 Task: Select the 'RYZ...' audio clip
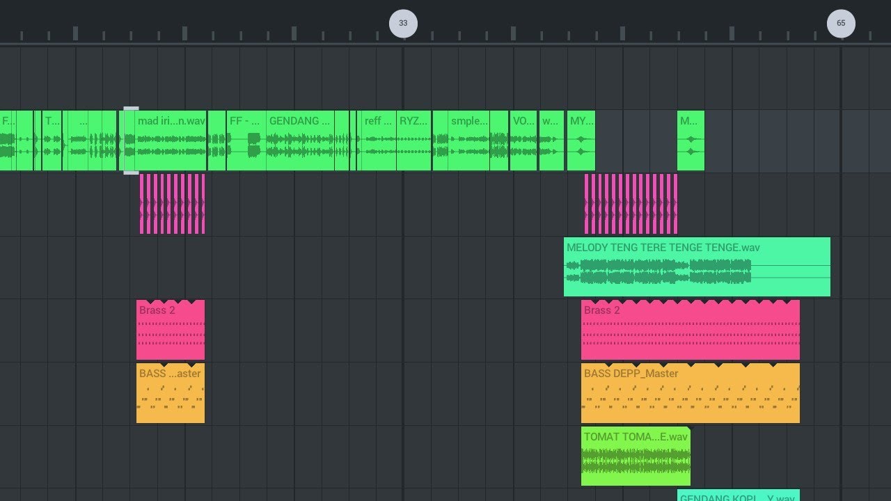click(x=414, y=140)
